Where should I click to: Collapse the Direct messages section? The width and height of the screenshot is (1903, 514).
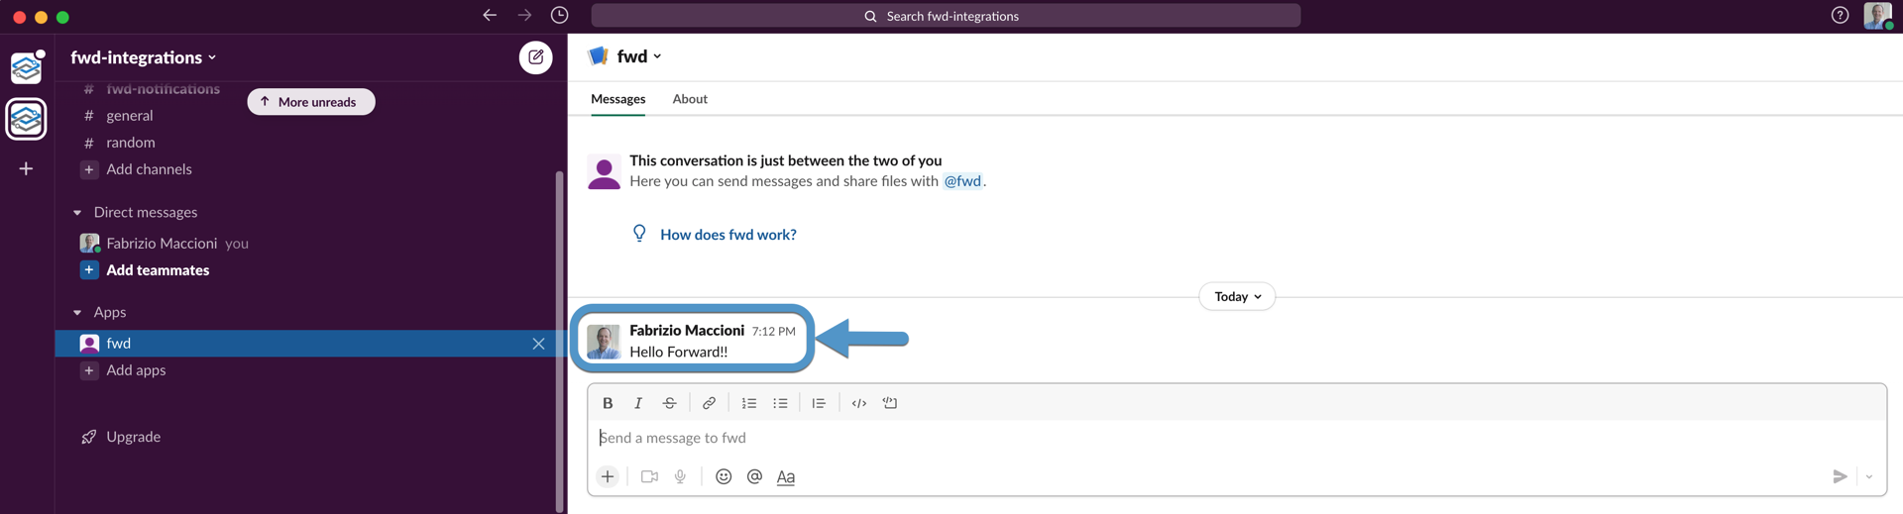pyautogui.click(x=77, y=212)
